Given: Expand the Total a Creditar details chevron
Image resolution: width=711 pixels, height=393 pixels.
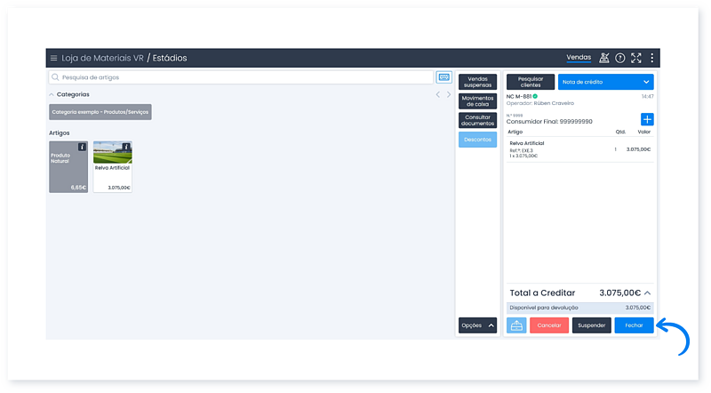Looking at the screenshot, I should click(x=647, y=293).
